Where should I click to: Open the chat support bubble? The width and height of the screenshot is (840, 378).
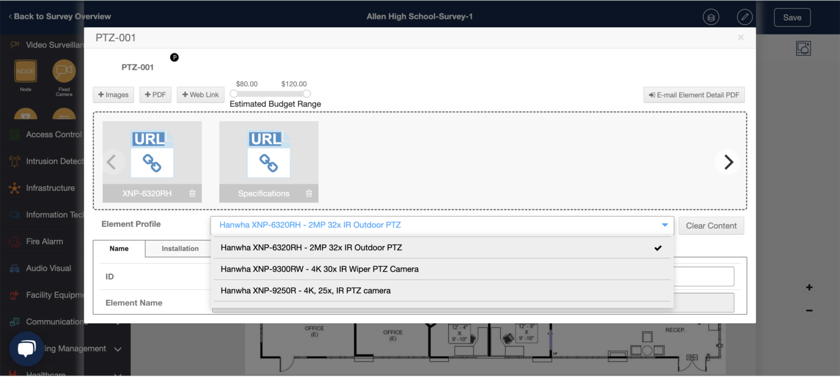pyautogui.click(x=26, y=349)
